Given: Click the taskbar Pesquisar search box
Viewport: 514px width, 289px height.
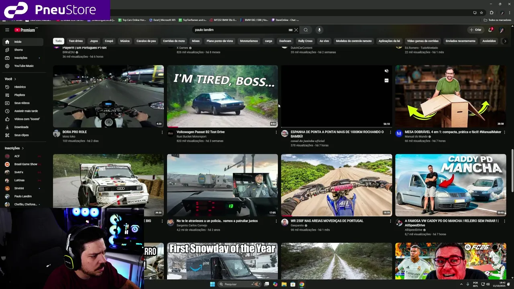Looking at the screenshot, I should click(240, 284).
